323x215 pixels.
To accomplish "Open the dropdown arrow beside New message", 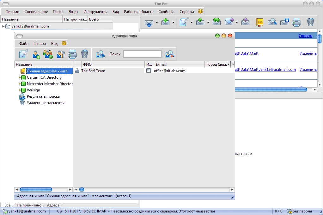I will point(192,22).
